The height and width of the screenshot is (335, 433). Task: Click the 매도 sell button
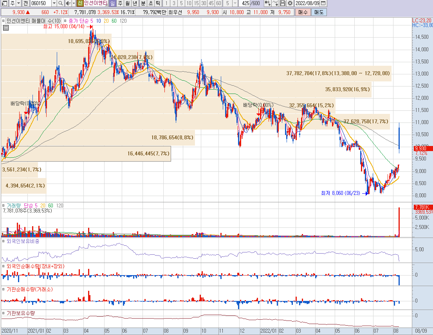319,12
